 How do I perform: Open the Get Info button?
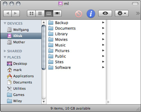91,14
